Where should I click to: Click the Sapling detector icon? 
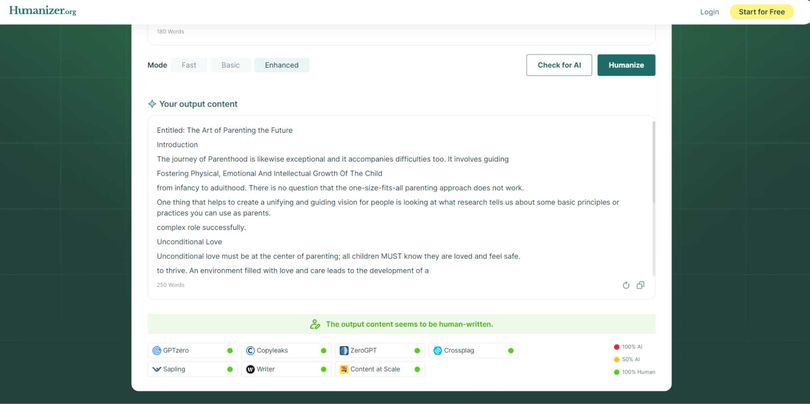tap(157, 369)
